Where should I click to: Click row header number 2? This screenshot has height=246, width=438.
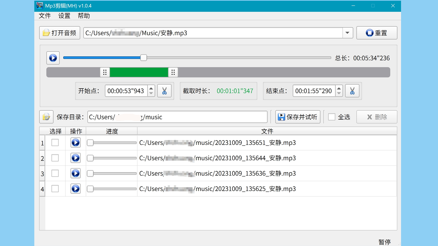42,158
